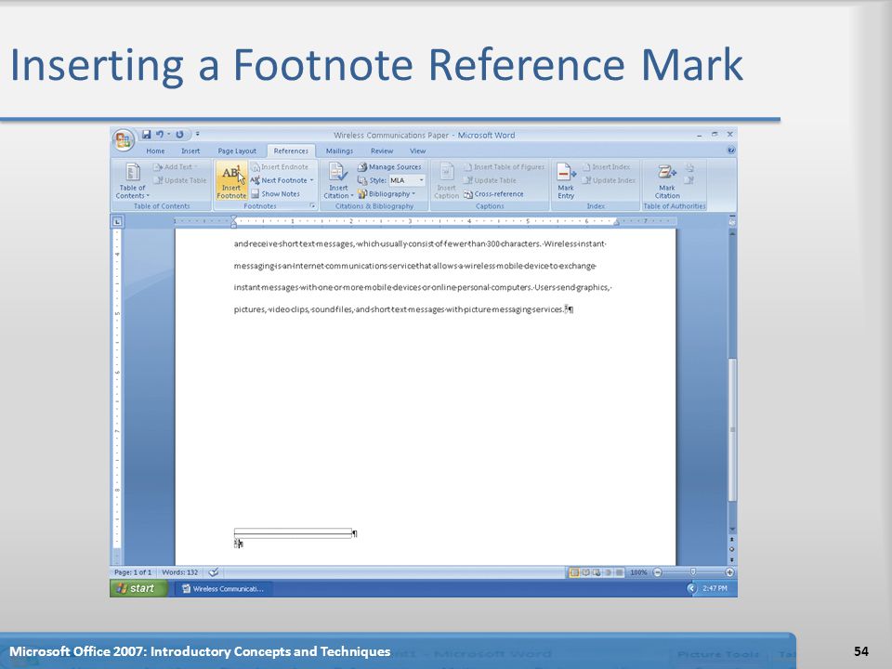Click Insert Table of Figures
Screen dimensions: 892x669
[x=504, y=166]
